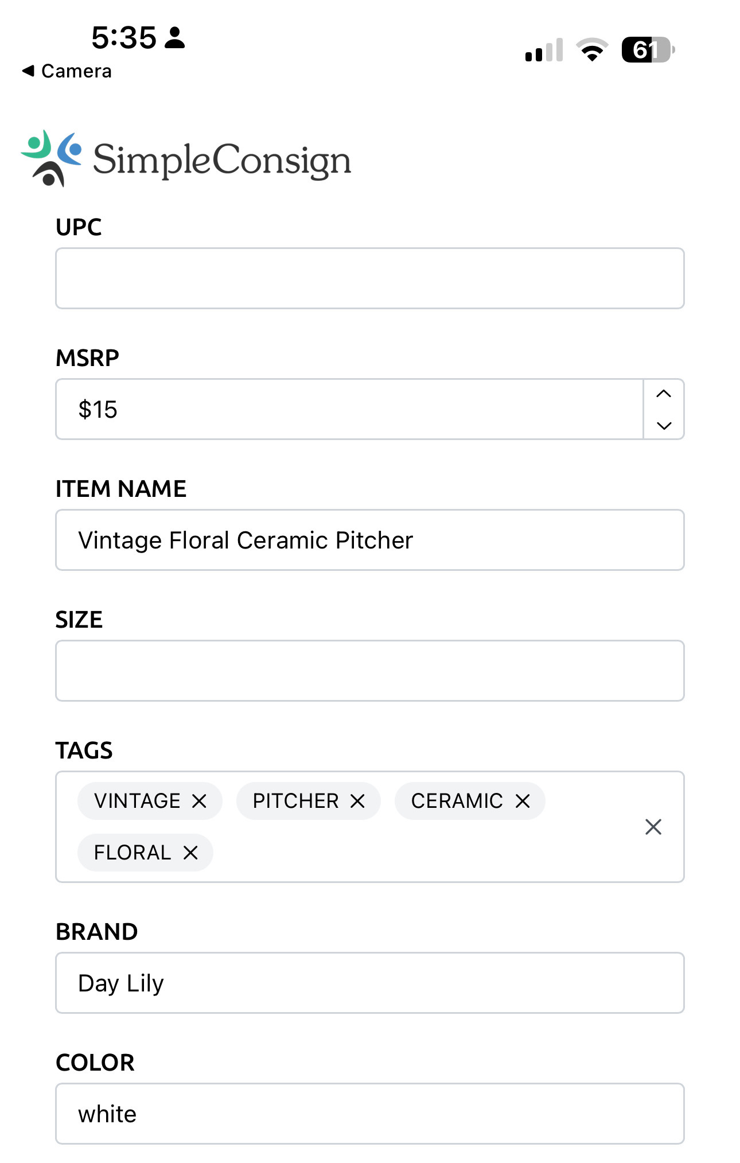The height and width of the screenshot is (1163, 740).
Task: Tap the battery indicator in status bar
Action: click(648, 50)
